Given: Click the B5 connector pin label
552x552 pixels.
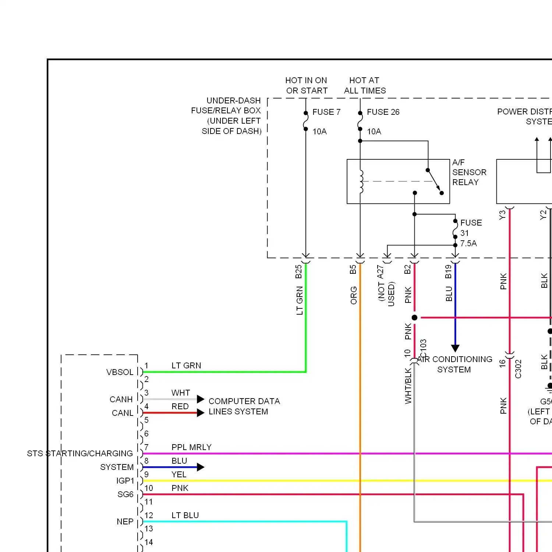Looking at the screenshot, I should [x=353, y=270].
